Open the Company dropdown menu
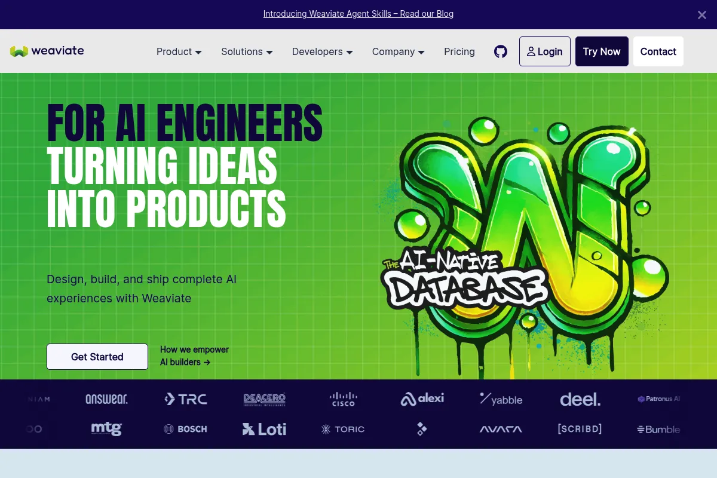 tap(399, 51)
